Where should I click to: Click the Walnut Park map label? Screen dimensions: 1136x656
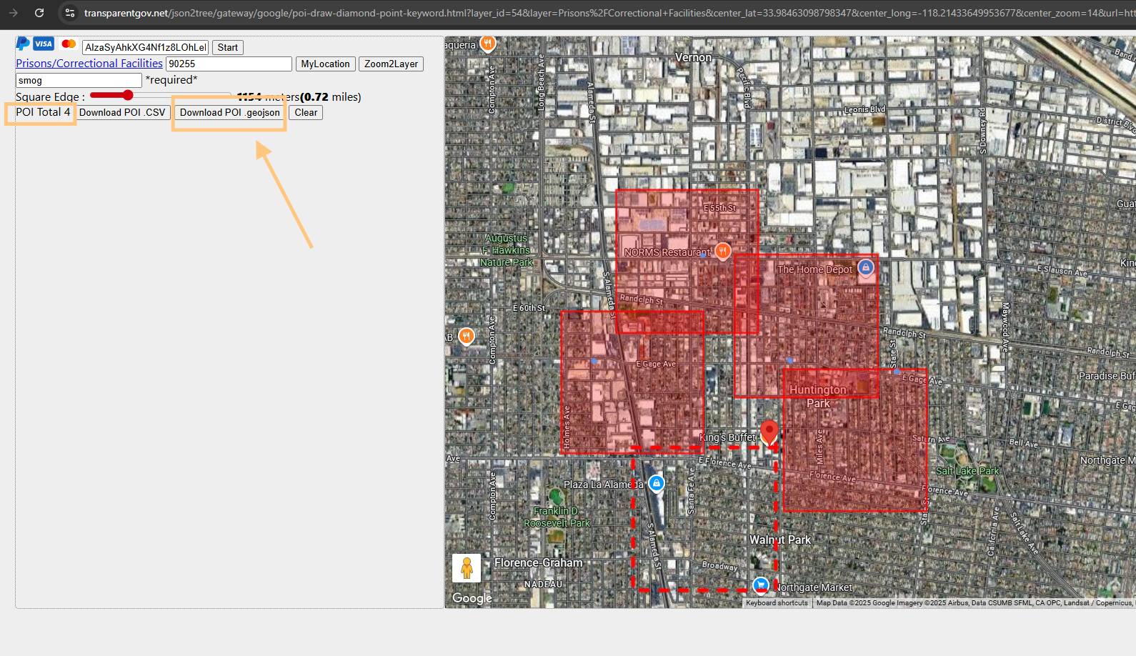pos(780,540)
